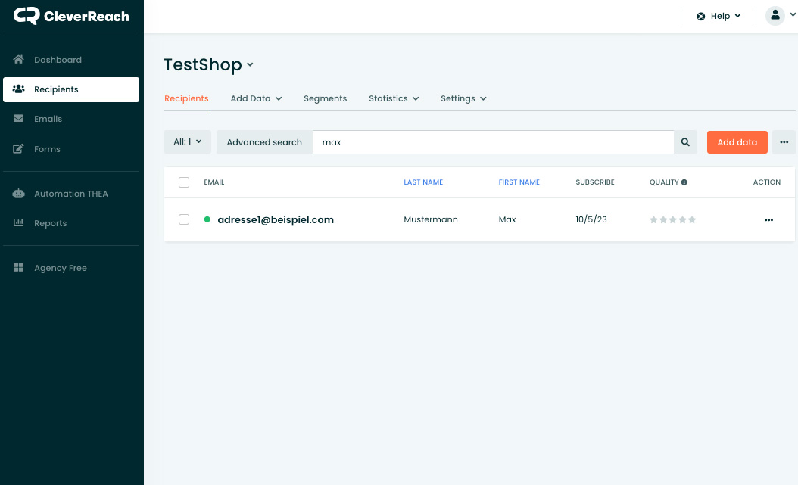Click the Emails envelope icon
The width and height of the screenshot is (798, 485).
19,119
